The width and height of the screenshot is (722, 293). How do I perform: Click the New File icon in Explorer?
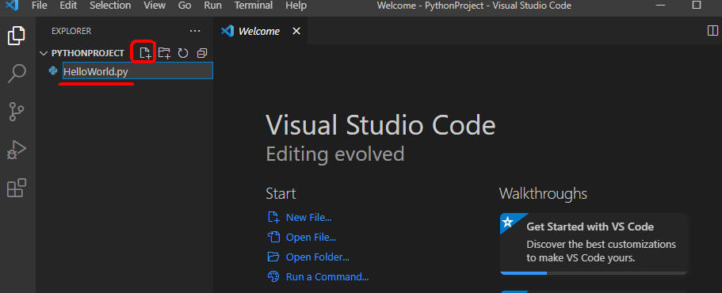coord(146,53)
